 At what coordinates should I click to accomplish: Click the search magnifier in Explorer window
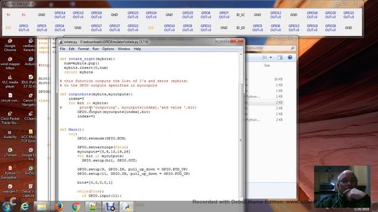[x=292, y=48]
